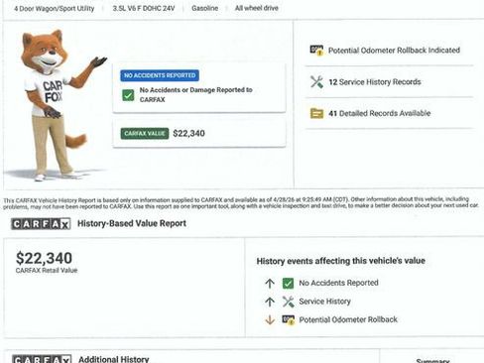Click the blue NO ACCIDENTS REPORTED badge
Screen dimensions: 484x363
point(160,75)
